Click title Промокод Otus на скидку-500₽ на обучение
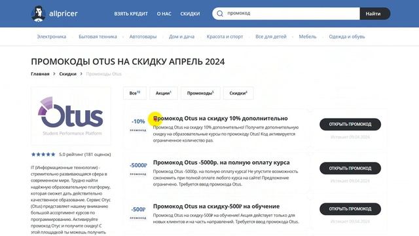Viewport: 419px width, 236px height. pos(216,206)
